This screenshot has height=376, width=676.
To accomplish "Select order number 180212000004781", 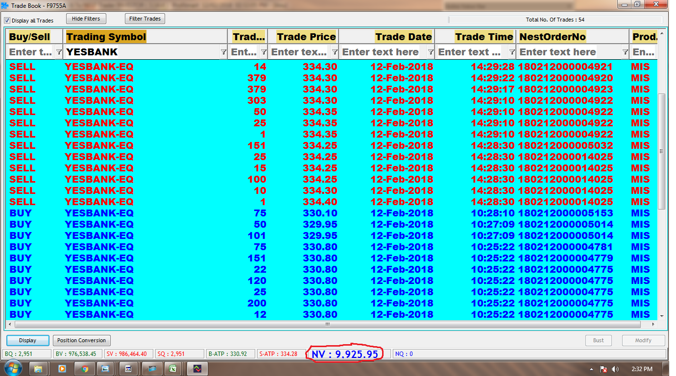I will 565,247.
